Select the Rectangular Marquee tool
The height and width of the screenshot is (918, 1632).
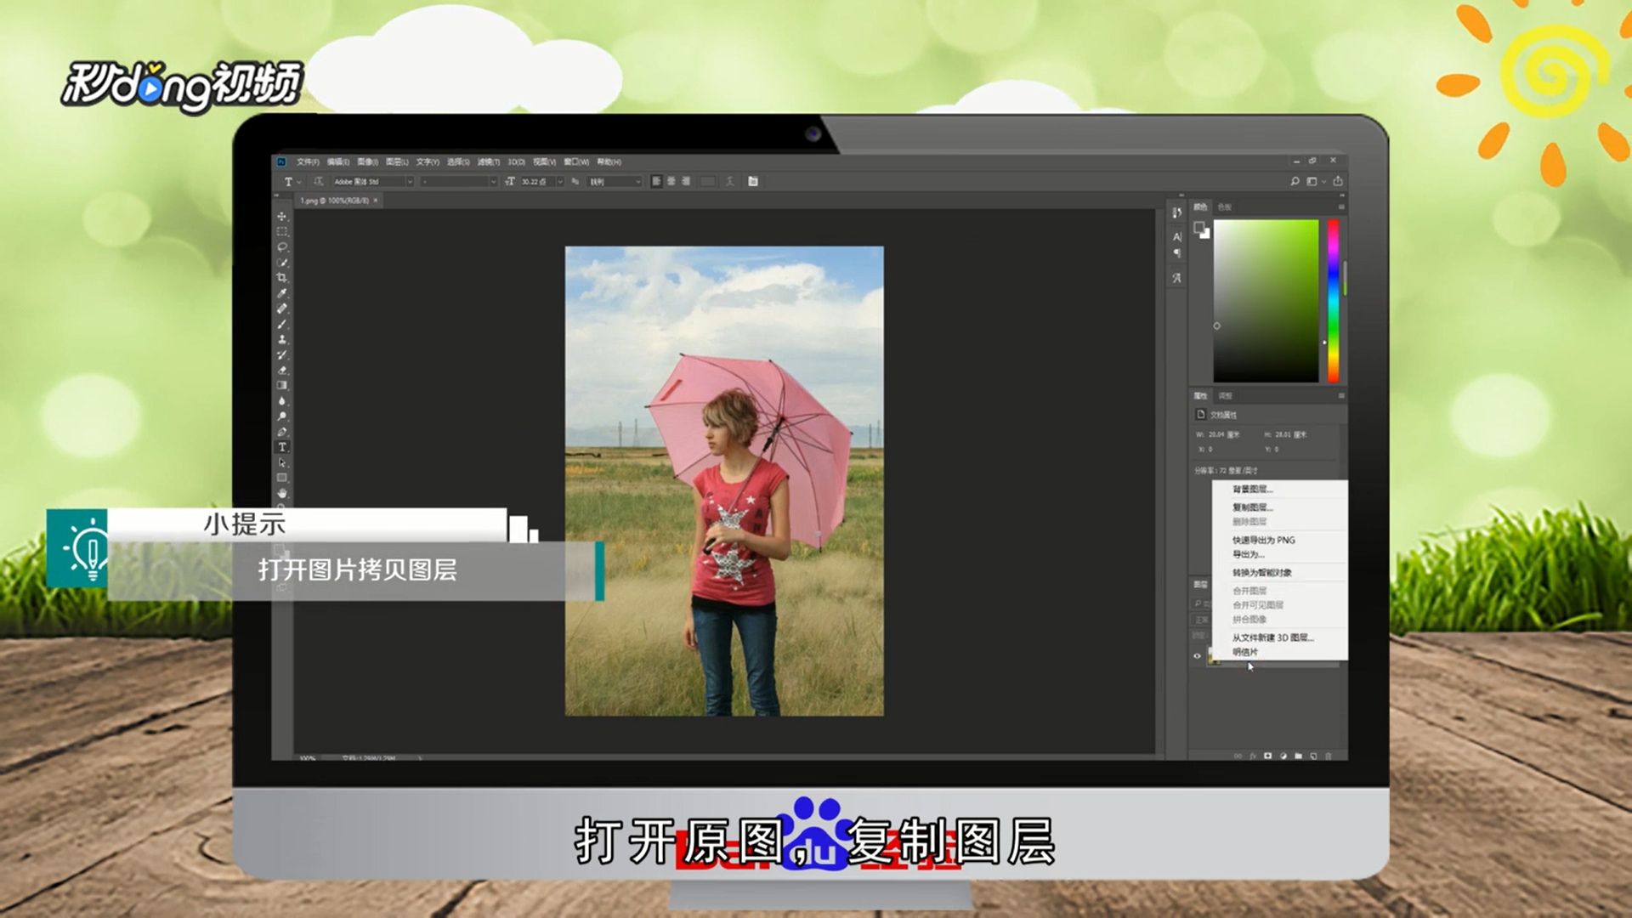point(282,232)
